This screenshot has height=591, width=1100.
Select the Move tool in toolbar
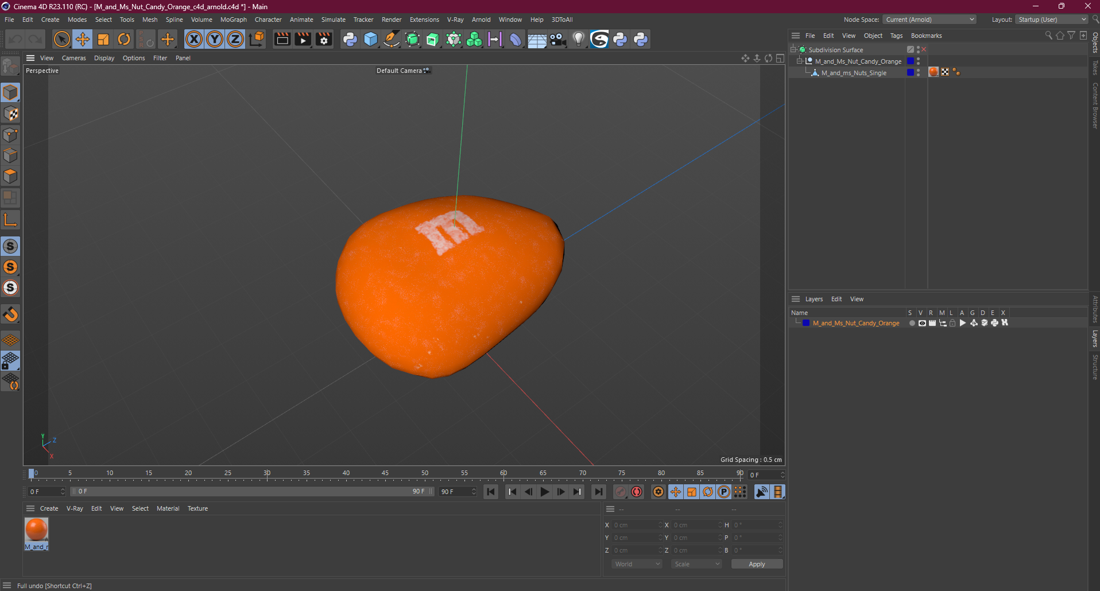[83, 39]
